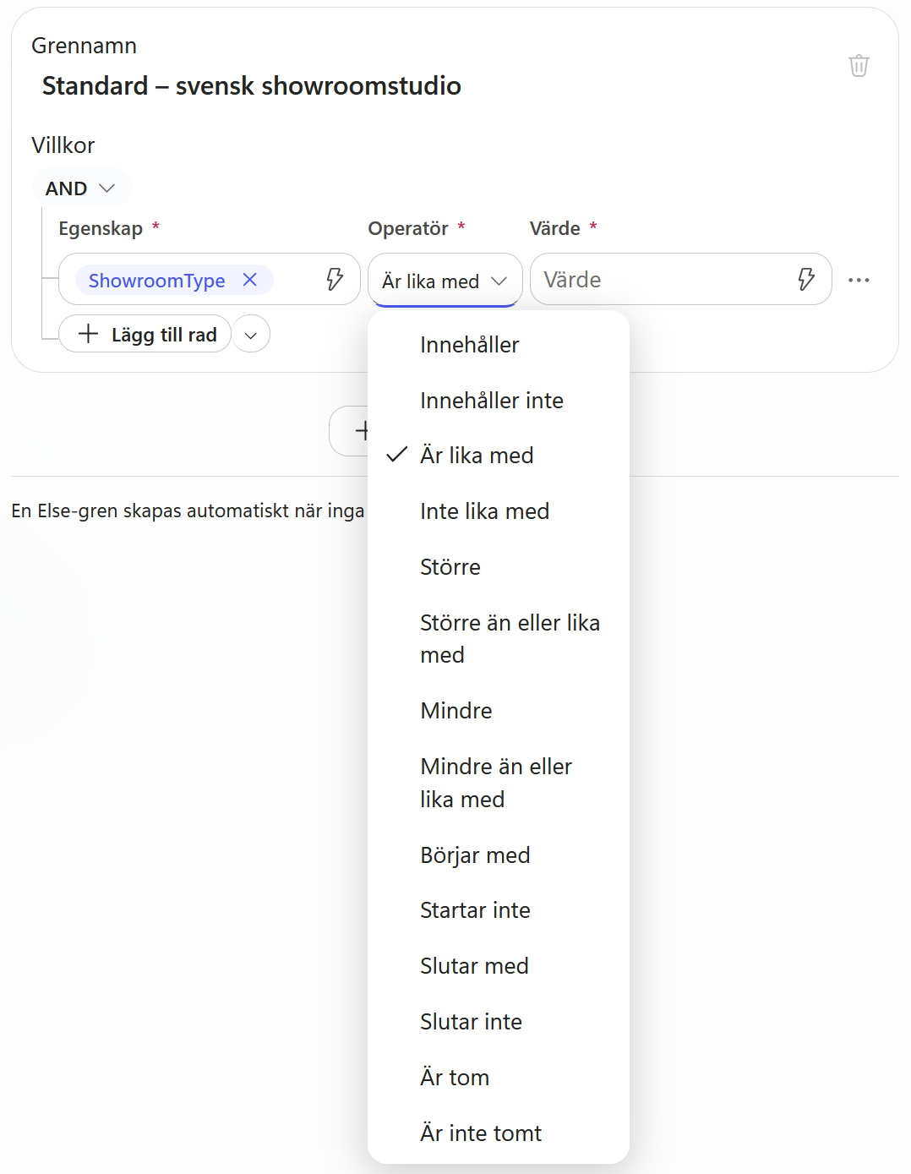
Task: Click the Else-gren information text
Action: click(x=188, y=511)
